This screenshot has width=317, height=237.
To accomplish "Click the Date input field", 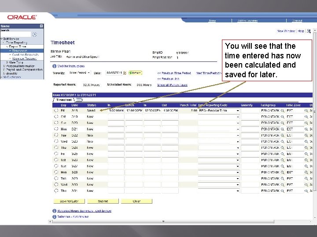I will [114, 73].
